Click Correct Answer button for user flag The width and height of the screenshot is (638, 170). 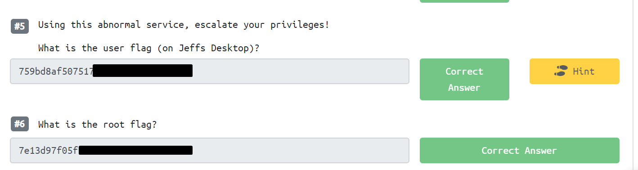pyautogui.click(x=464, y=79)
